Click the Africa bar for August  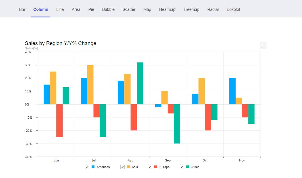[140, 83]
